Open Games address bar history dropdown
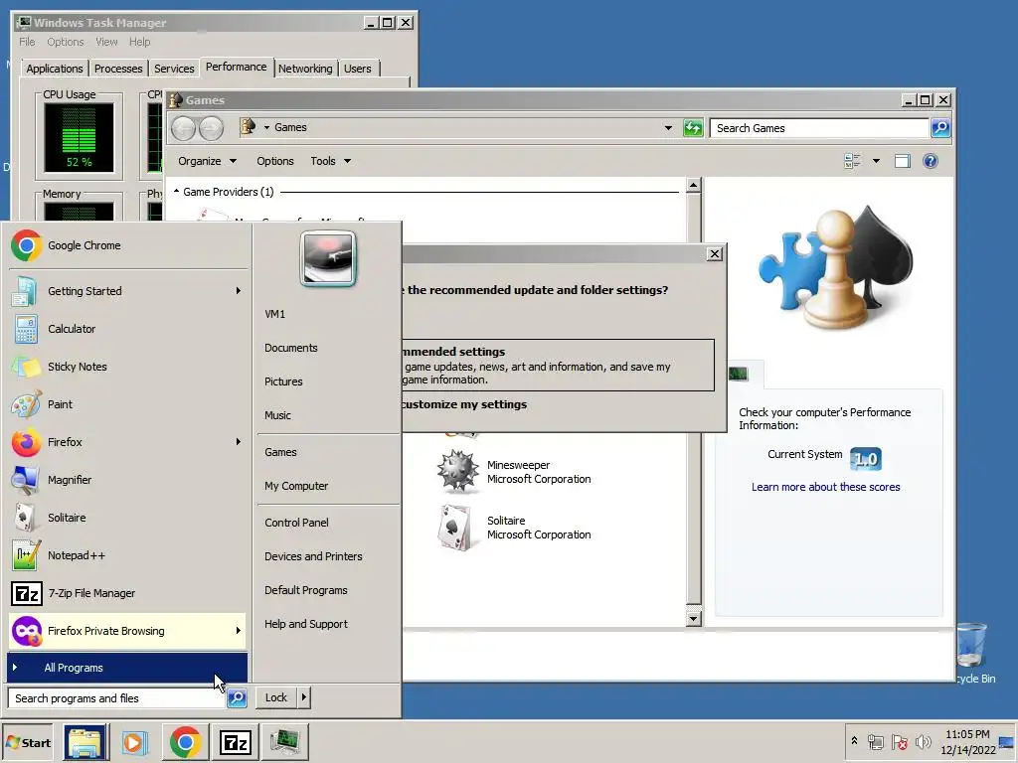Viewport: 1018px width, 763px height. [x=668, y=128]
